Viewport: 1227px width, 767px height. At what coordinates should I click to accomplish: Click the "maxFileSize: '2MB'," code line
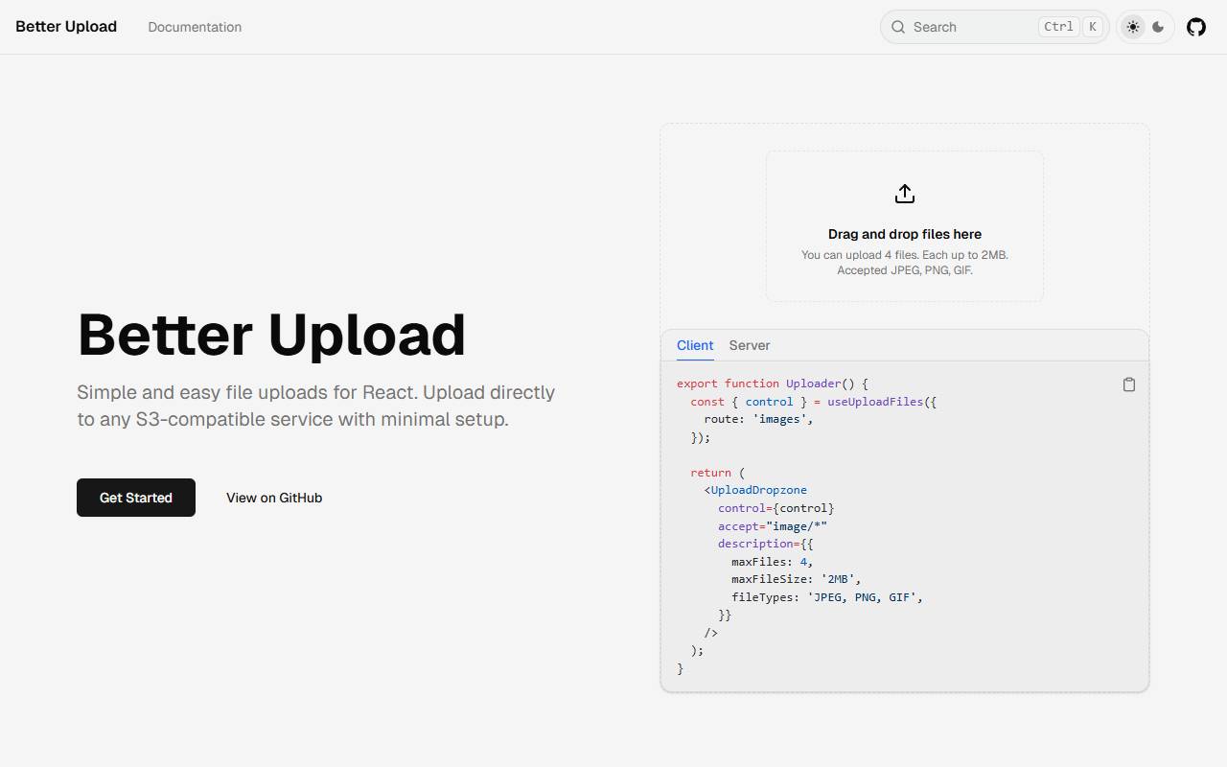point(797,579)
